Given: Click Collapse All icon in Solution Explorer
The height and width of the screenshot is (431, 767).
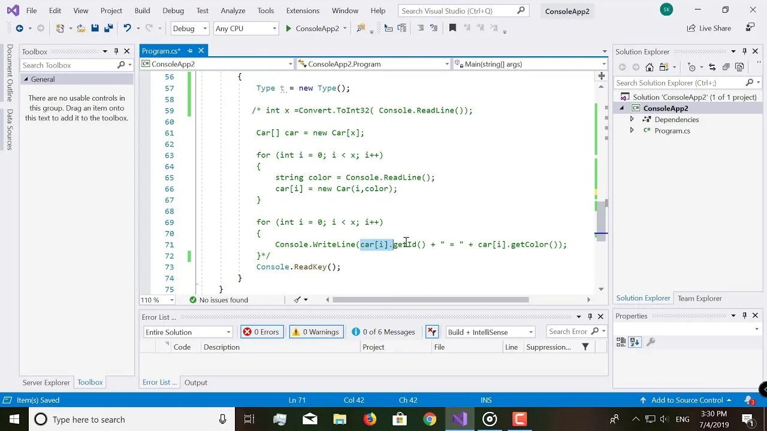Looking at the screenshot, I should (x=726, y=67).
